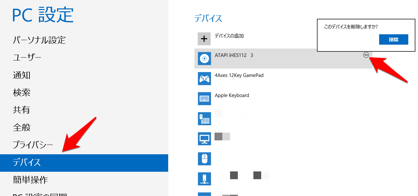Select the 4Axes 12Key GamePad name
The height and width of the screenshot is (196, 418).
239,75
